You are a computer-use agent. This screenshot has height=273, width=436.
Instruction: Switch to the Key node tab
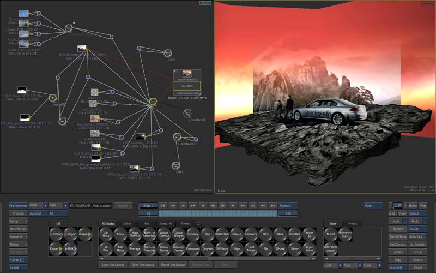point(147,224)
